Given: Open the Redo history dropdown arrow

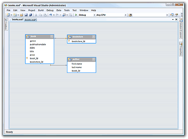Looking at the screenshot, I should tap(60, 15).
